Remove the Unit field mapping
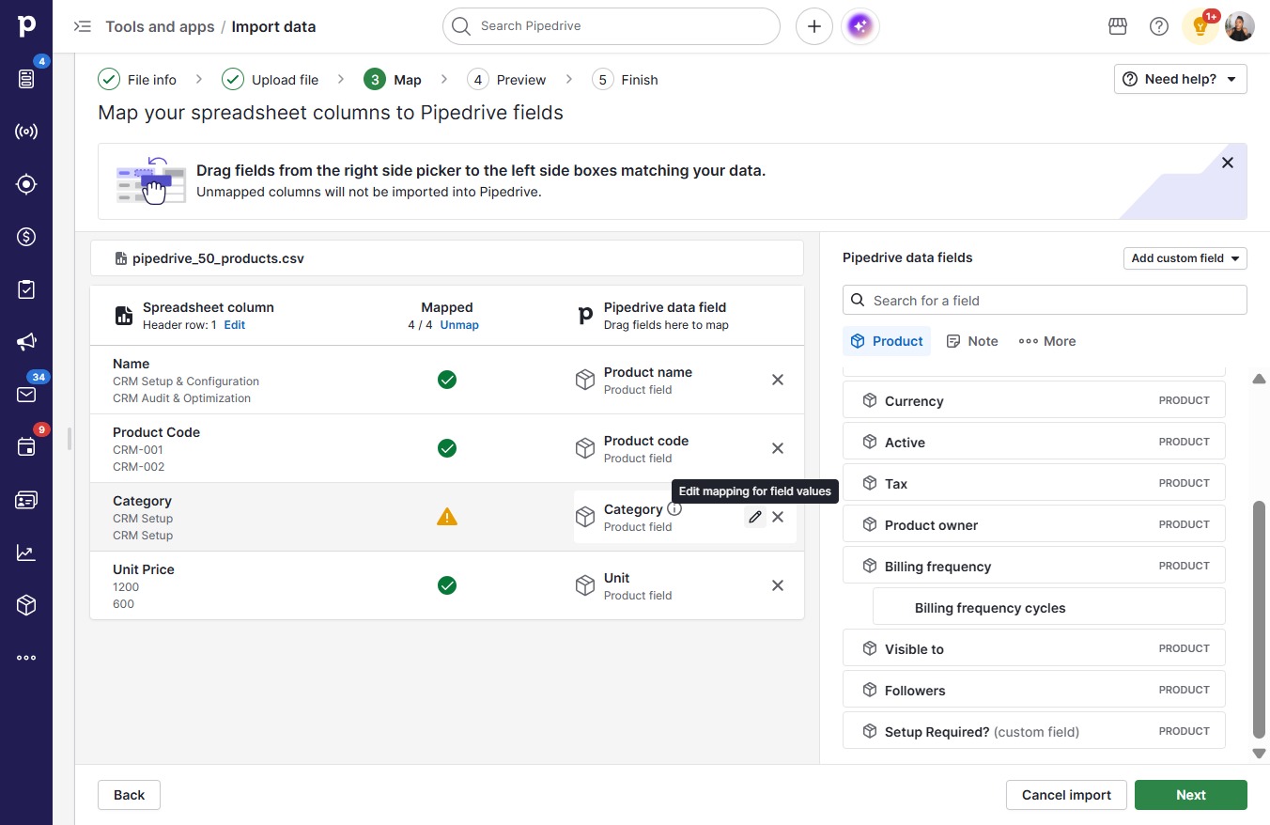This screenshot has width=1270, height=825. [x=778, y=585]
